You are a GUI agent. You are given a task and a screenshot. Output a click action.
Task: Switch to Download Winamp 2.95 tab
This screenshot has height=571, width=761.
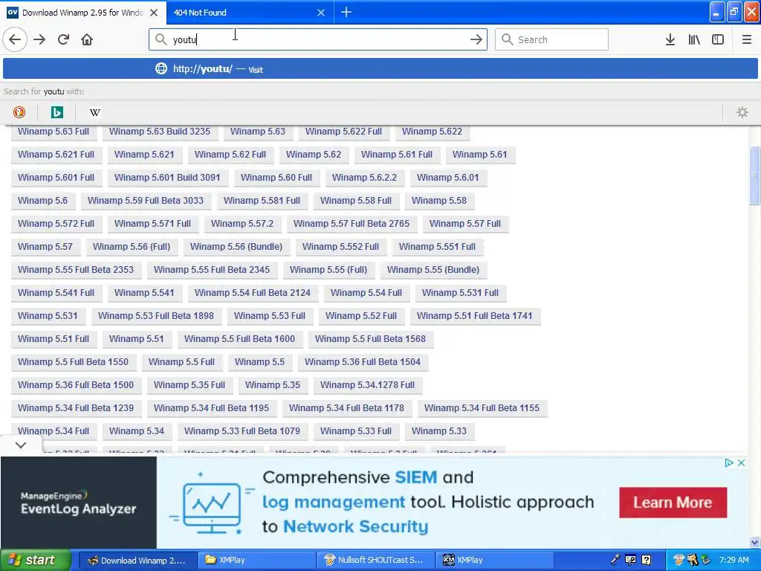point(83,12)
